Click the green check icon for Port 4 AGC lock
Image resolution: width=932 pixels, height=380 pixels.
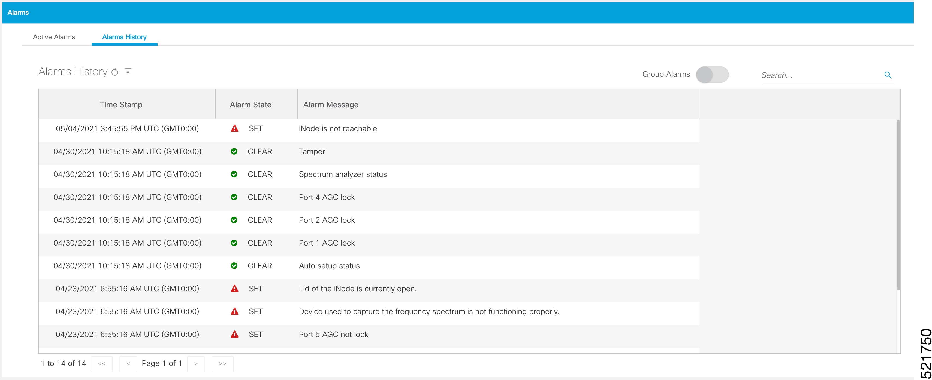coord(234,197)
